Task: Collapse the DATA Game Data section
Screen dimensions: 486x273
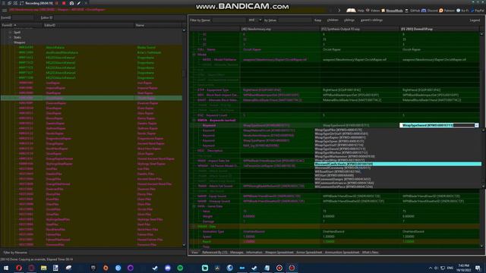Action: [x=194, y=206]
